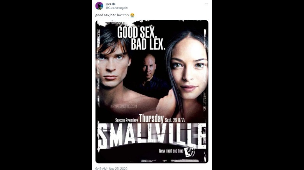304x170 pixels.
Task: Open the Smallville poster image
Action: [x=152, y=92]
